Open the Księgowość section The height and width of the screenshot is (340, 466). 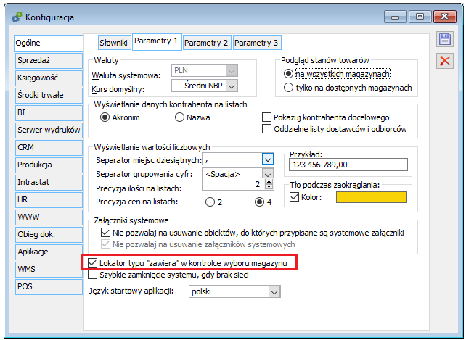click(x=49, y=78)
